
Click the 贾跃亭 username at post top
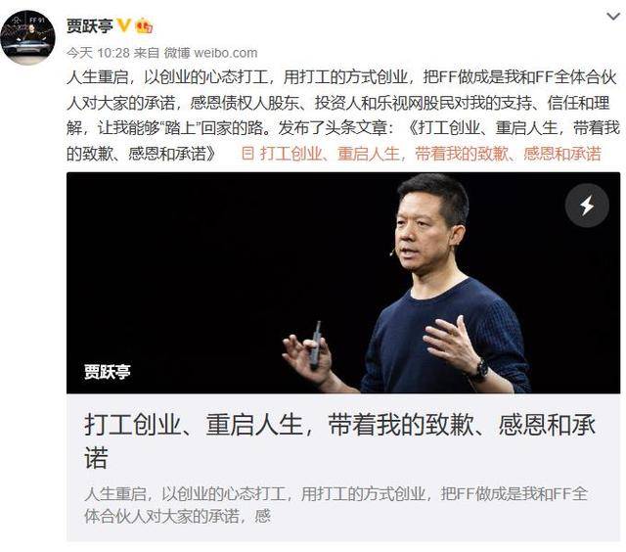[90, 26]
